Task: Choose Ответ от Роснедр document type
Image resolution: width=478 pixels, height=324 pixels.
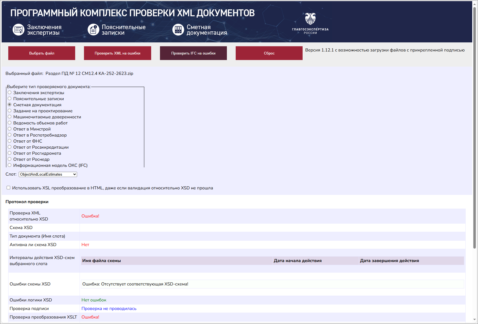Action: [10, 159]
